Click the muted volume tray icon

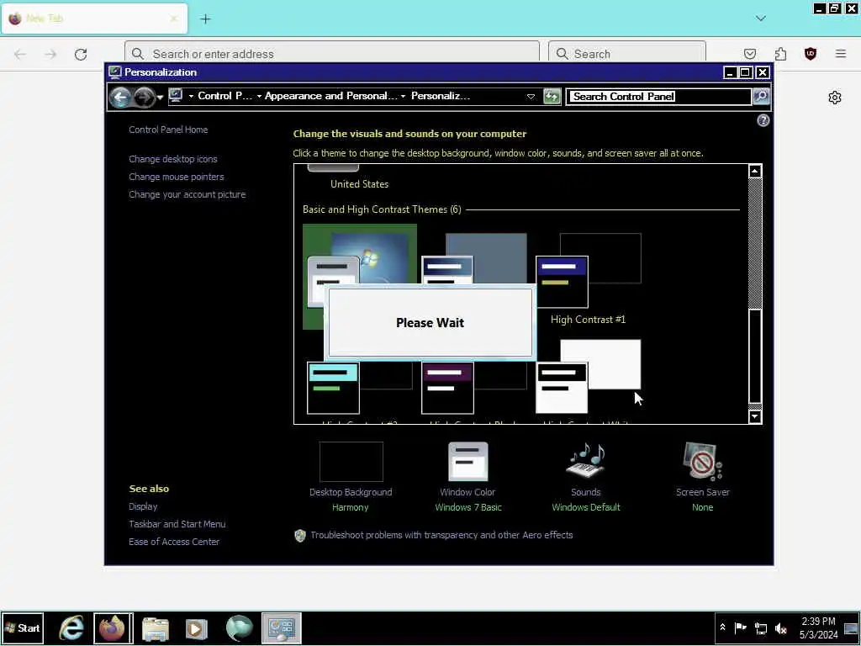(x=781, y=628)
